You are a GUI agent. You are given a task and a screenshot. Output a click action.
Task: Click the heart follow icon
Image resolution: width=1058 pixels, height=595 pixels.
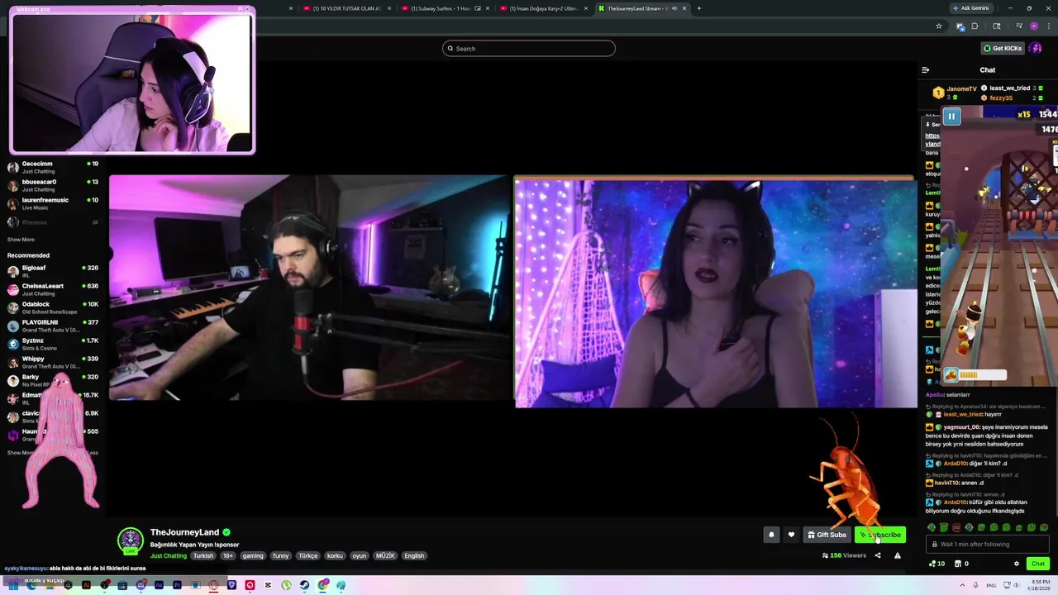(x=791, y=535)
